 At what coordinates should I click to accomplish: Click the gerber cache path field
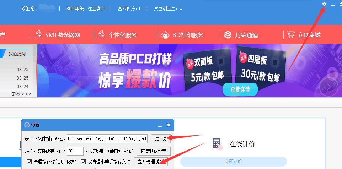107,138
